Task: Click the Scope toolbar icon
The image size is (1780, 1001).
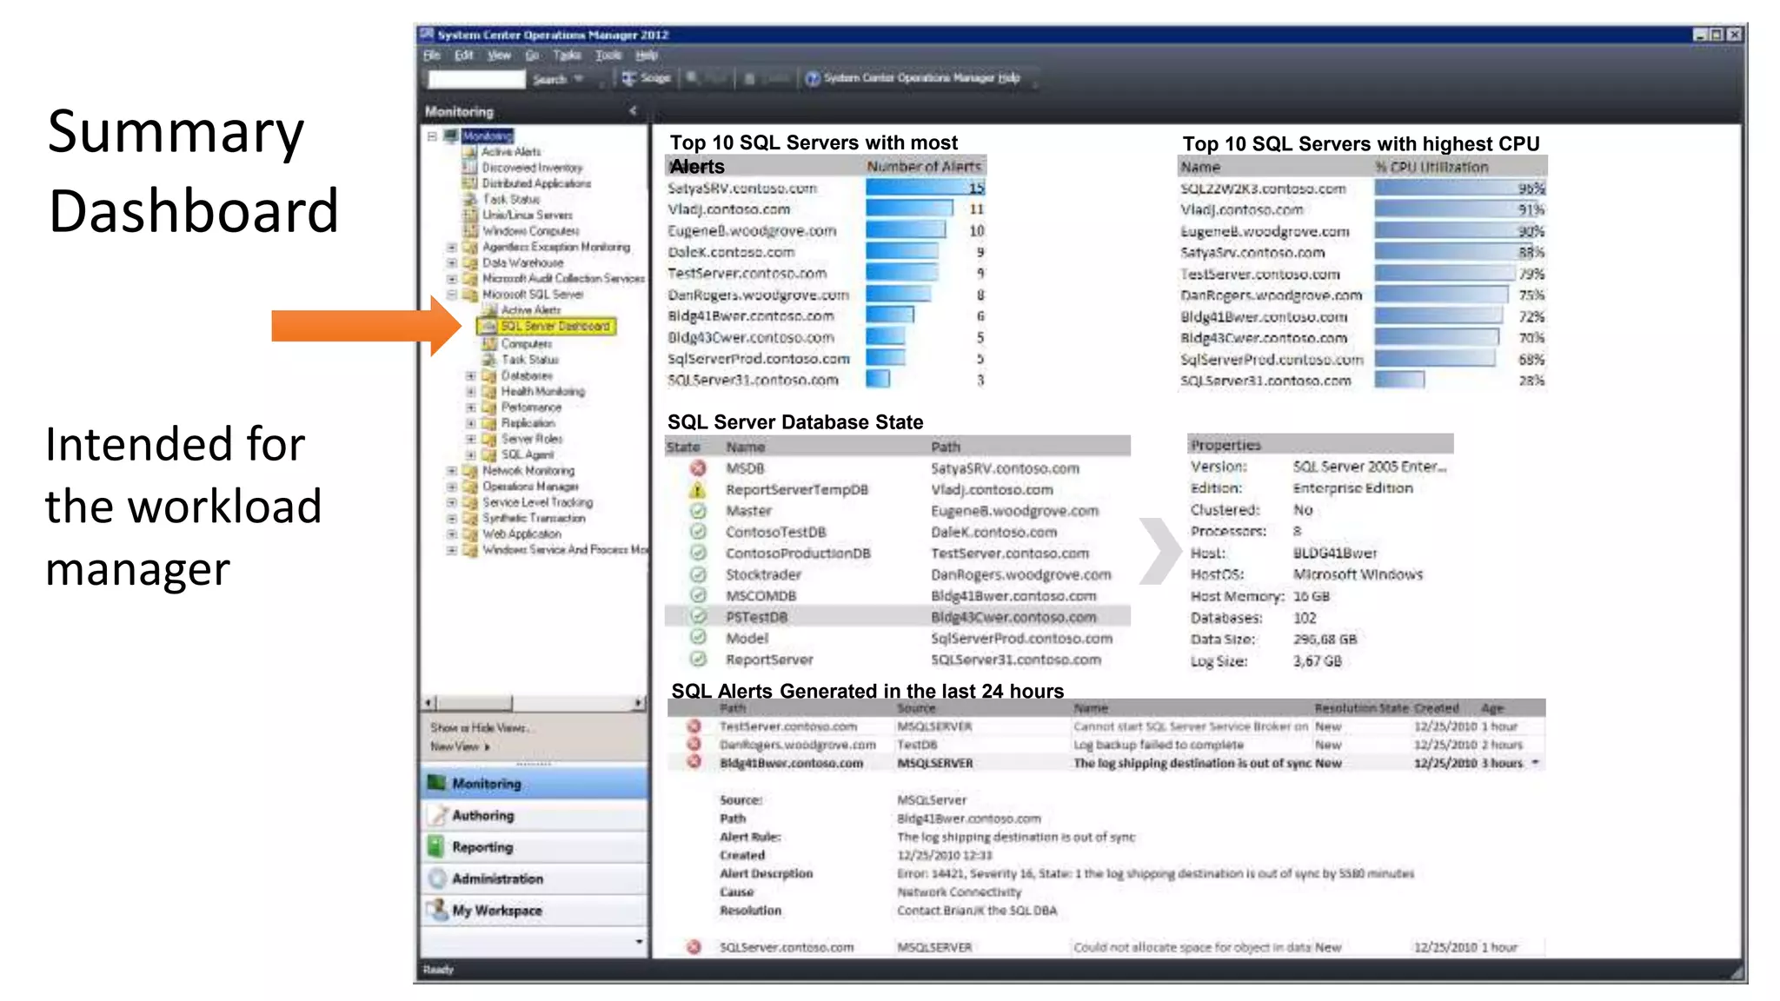Action: coord(629,78)
